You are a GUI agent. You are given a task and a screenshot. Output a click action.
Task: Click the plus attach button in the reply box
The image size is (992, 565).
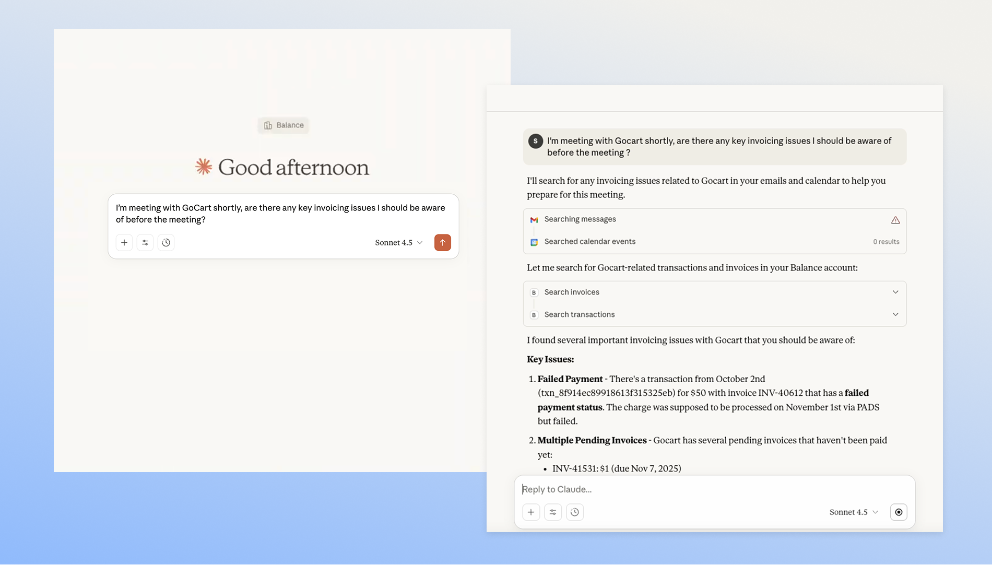pyautogui.click(x=531, y=512)
